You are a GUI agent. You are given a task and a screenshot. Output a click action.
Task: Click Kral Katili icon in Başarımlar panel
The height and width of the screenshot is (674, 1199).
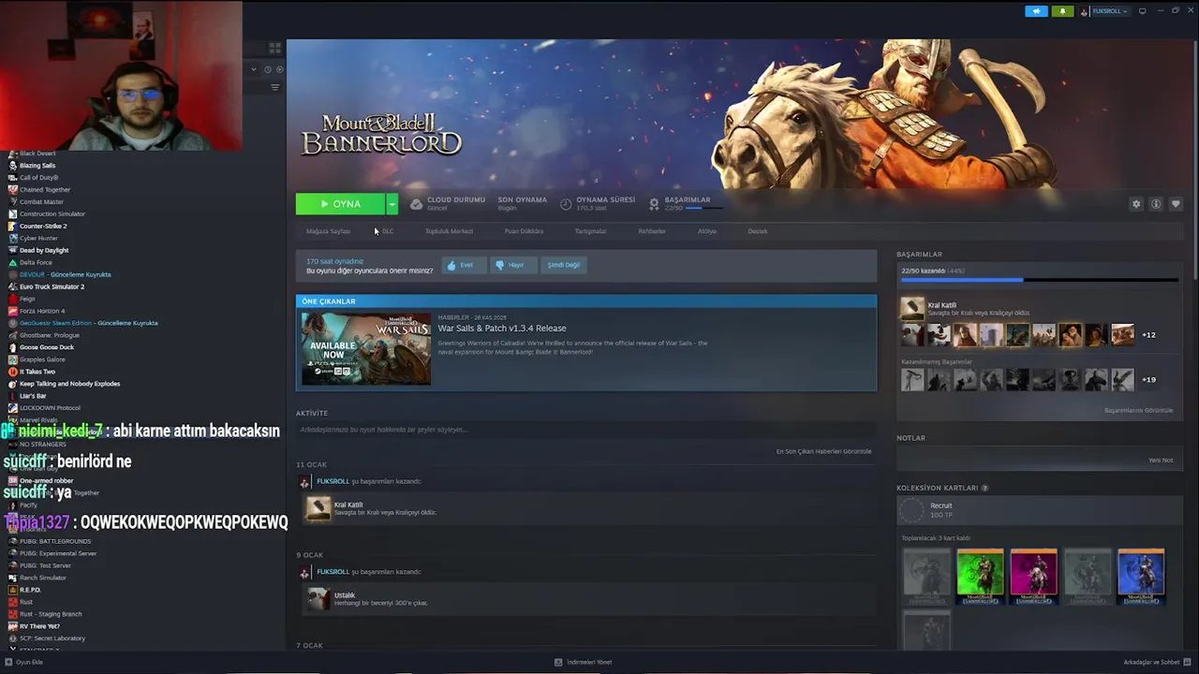click(x=911, y=309)
